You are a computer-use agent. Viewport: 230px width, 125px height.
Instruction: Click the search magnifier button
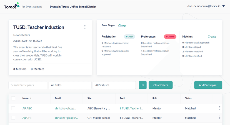142,85
